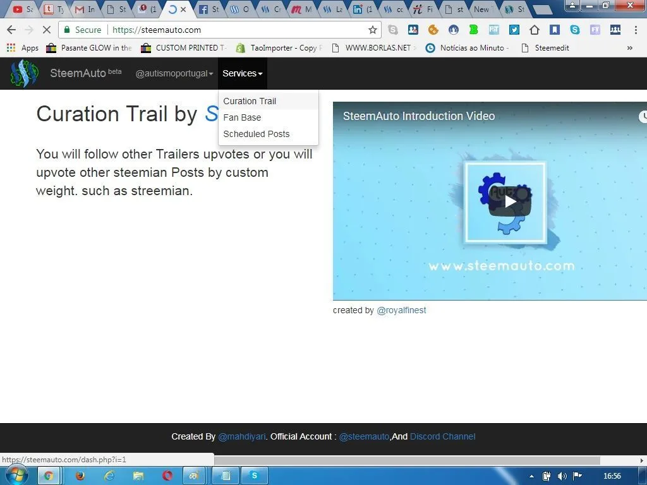Screen dimensions: 647x485
Task: Click the green B extension icon
Action: click(x=473, y=30)
